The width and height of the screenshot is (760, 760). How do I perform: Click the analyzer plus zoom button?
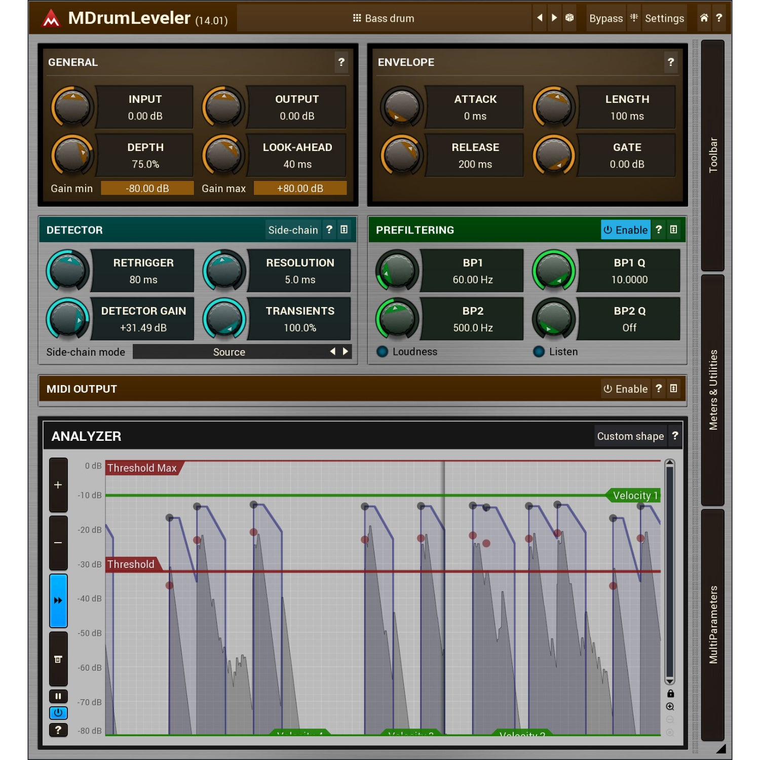pyautogui.click(x=58, y=485)
